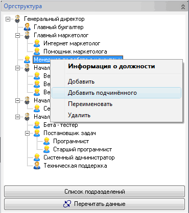Image resolution: width=189 pixels, height=213 pixels.
Task: Click refresh arrows icon on Перечитать данные
Action: point(67,204)
